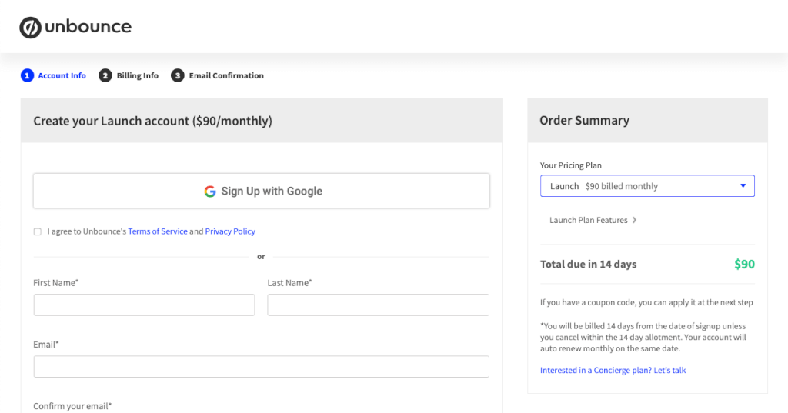Tick the Terms of Service agreement checkbox
Viewport: 788px width, 413px height.
pos(37,231)
